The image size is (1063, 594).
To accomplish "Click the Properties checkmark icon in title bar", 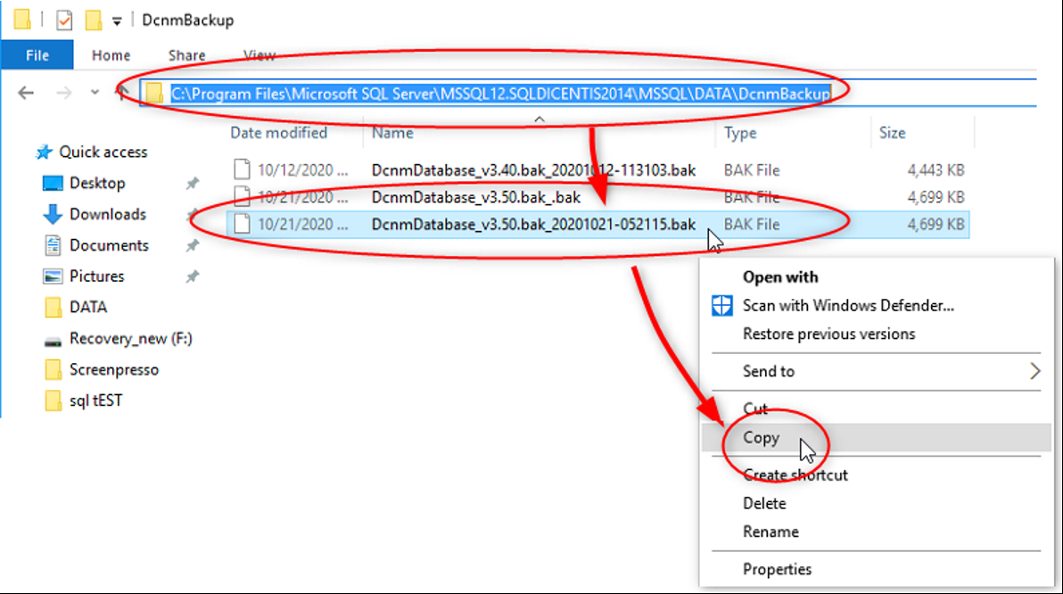I will (x=63, y=21).
